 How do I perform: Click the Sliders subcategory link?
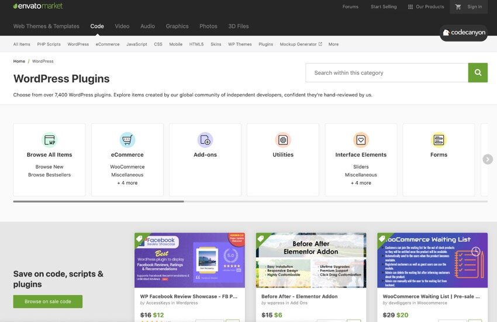[361, 167]
